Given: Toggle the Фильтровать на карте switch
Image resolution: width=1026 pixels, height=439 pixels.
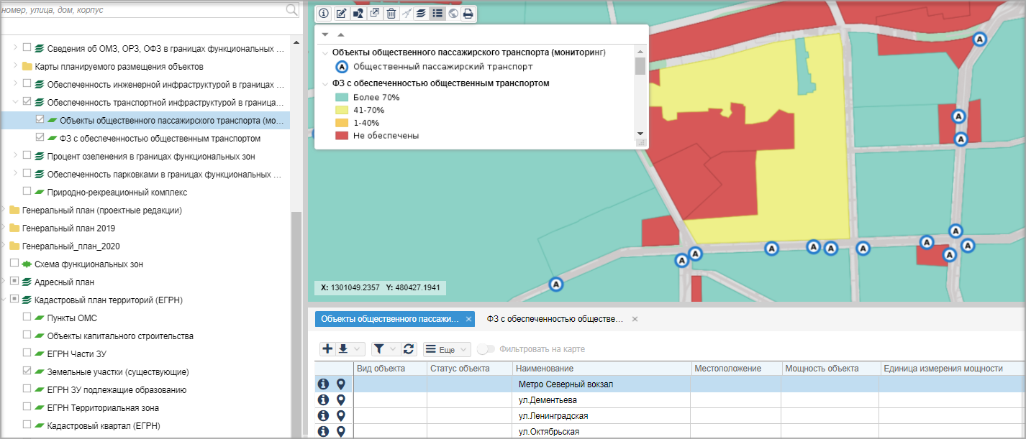Looking at the screenshot, I should (x=486, y=349).
